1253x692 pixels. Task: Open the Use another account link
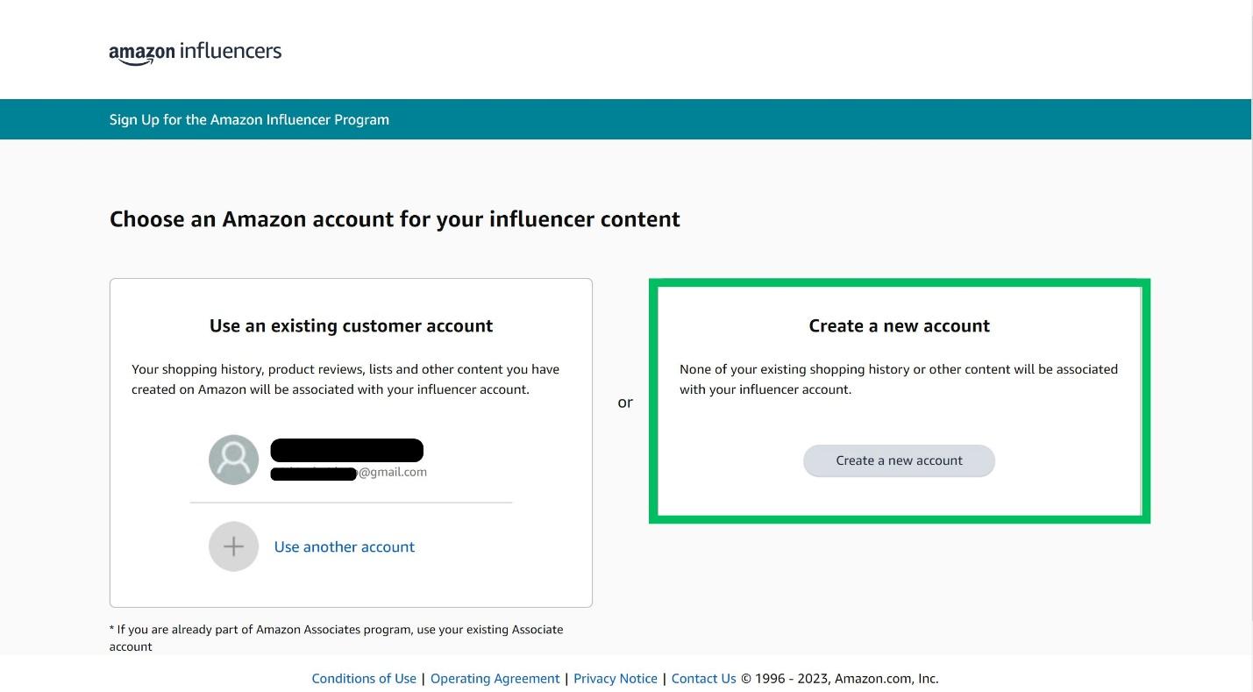[x=344, y=546]
